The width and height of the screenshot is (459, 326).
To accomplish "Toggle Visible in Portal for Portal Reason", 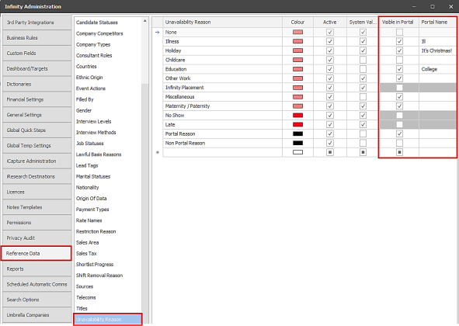I will pos(399,134).
